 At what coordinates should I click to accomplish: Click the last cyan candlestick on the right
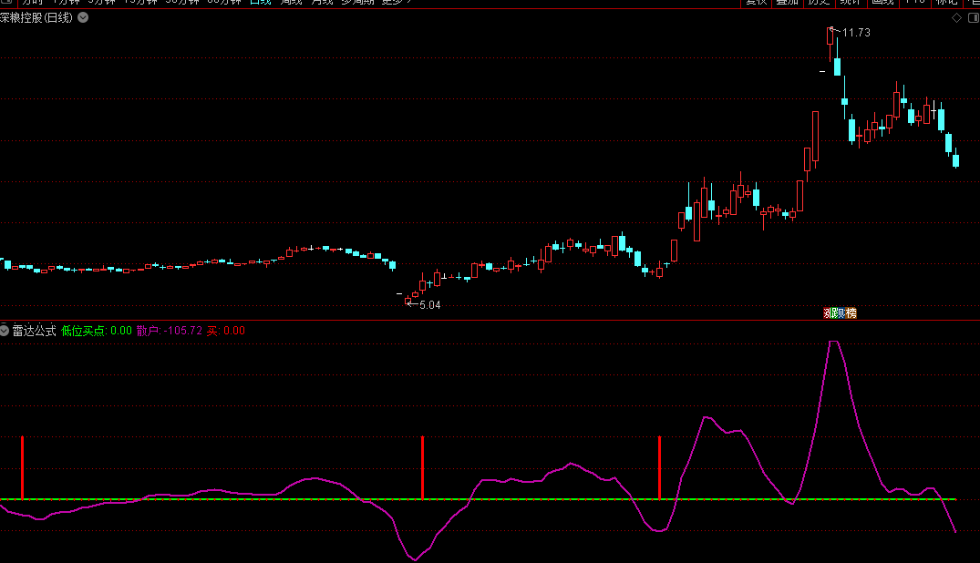pos(955,160)
